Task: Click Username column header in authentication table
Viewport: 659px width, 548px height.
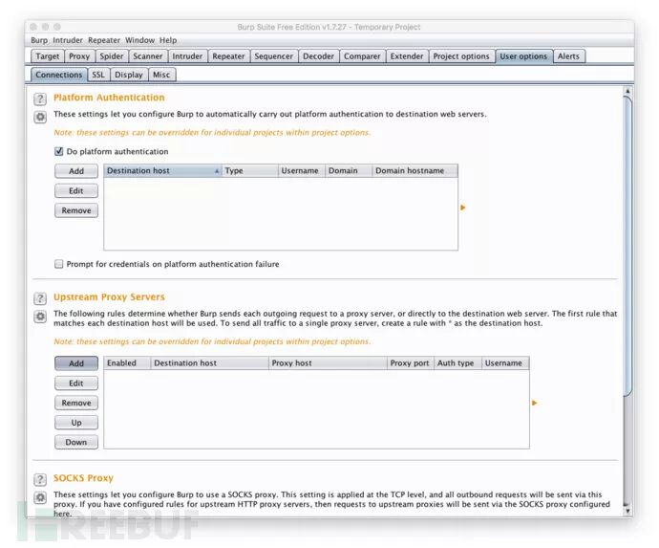Action: point(302,170)
